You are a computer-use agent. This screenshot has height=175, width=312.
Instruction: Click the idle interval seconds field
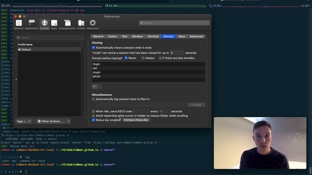[x=164, y=111]
